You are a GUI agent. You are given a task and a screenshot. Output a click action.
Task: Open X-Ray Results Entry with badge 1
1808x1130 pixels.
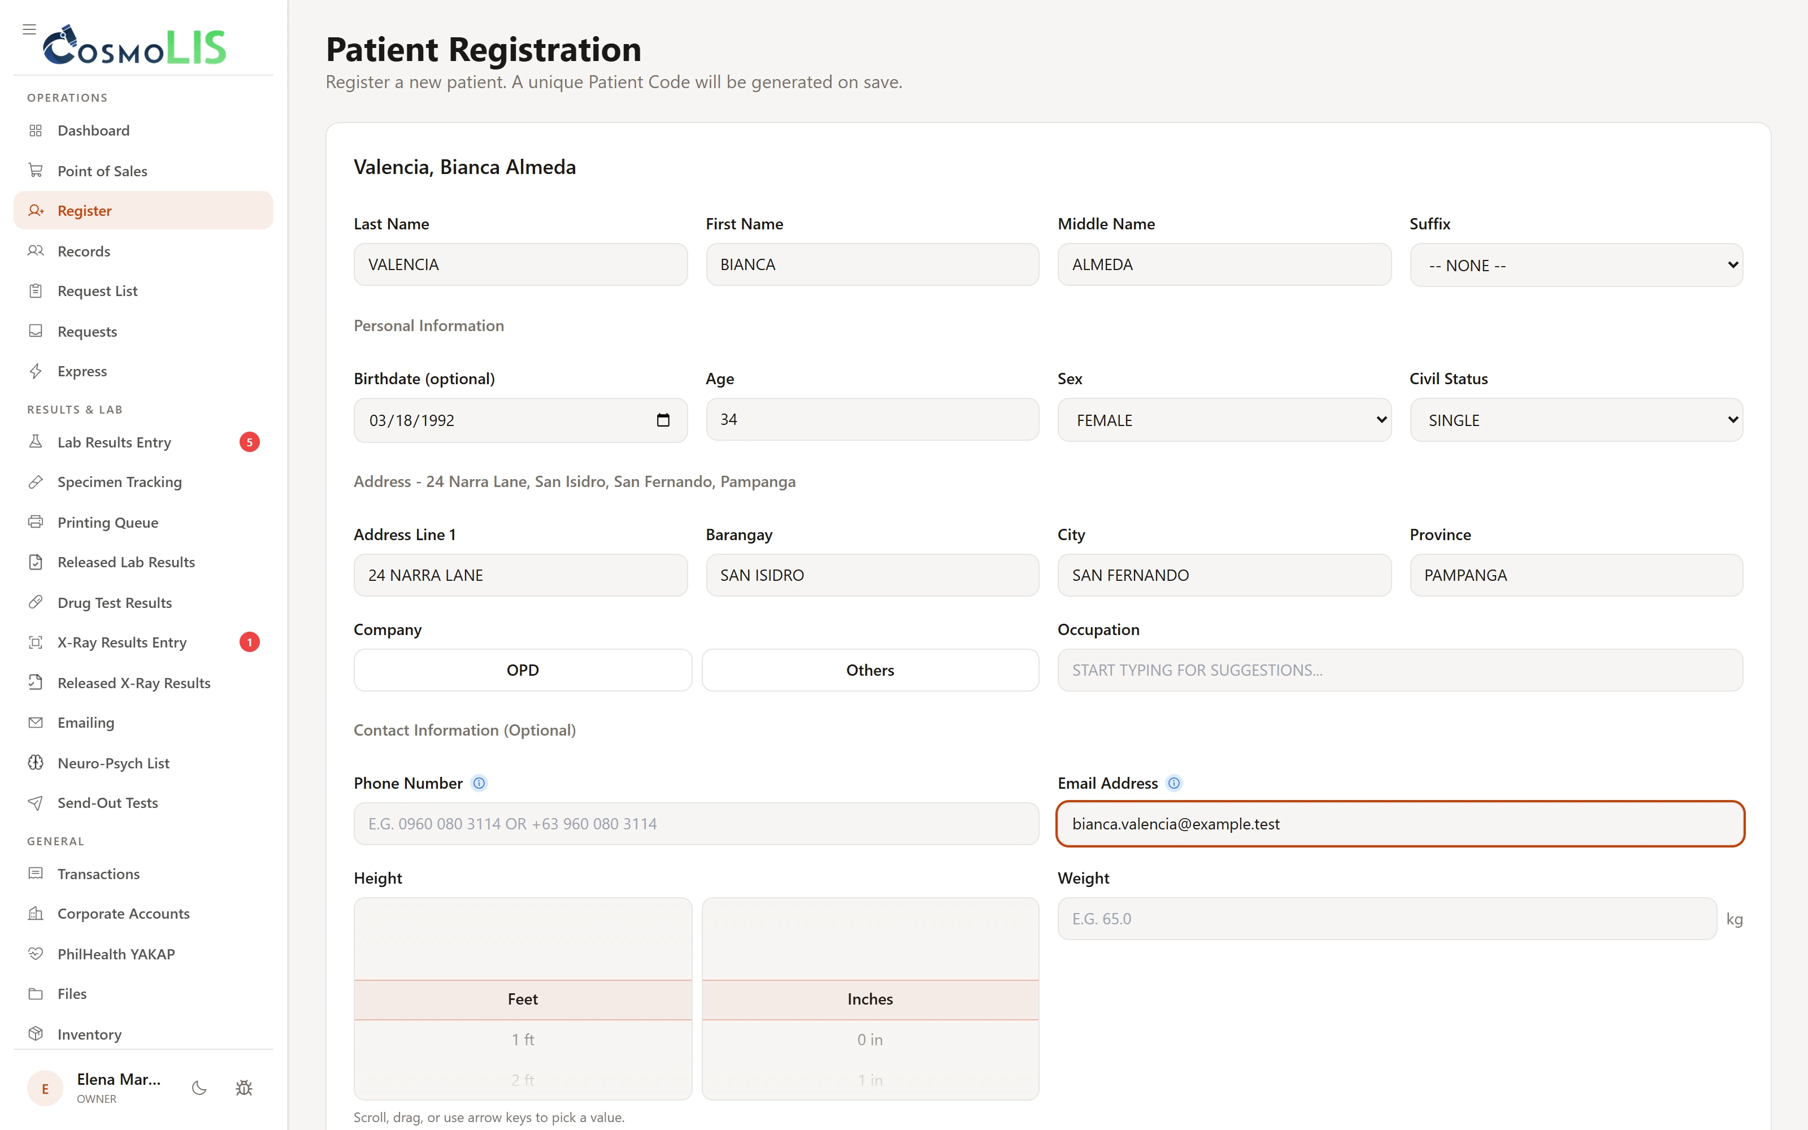(144, 642)
